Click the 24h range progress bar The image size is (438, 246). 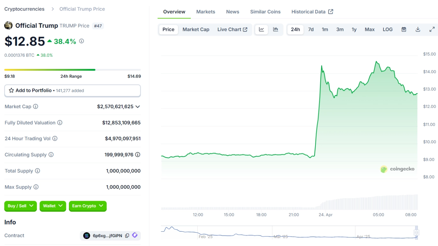[72, 70]
